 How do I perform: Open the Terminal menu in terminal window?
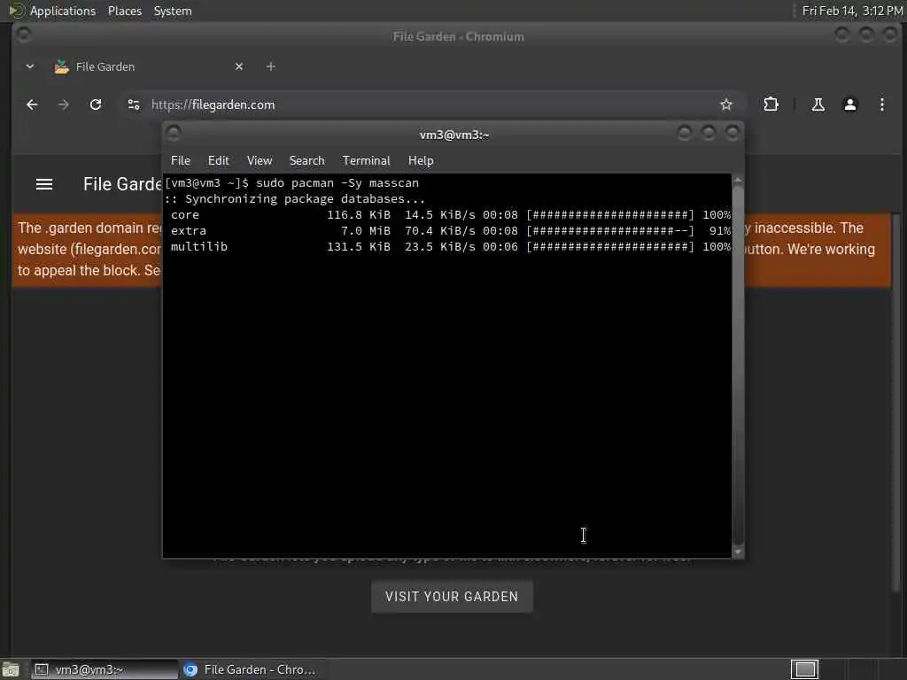pos(366,161)
